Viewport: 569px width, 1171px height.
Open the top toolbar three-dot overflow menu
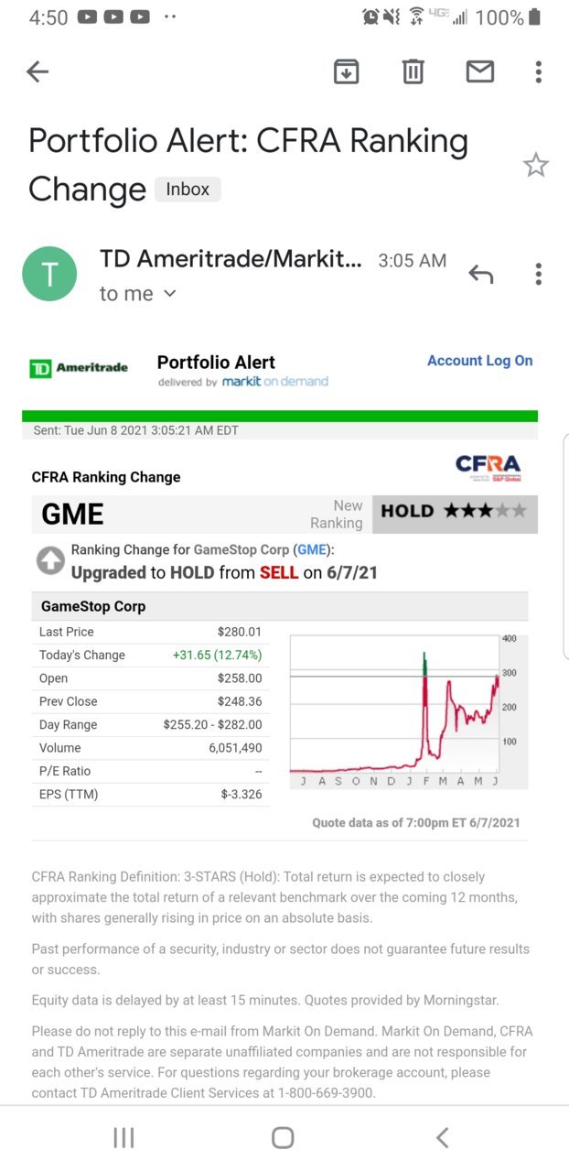pyautogui.click(x=539, y=71)
